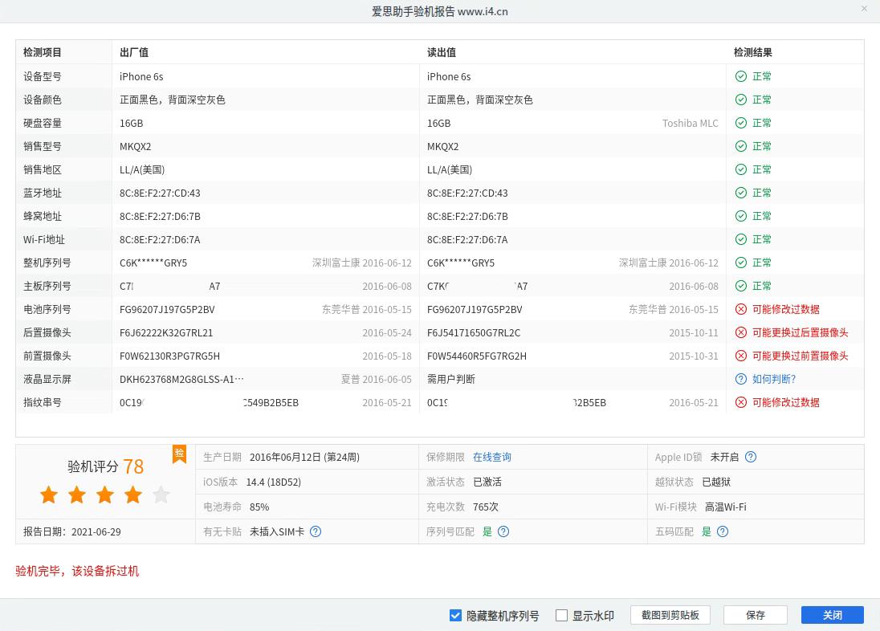Open the 在线查询 warranty link

pyautogui.click(x=492, y=457)
